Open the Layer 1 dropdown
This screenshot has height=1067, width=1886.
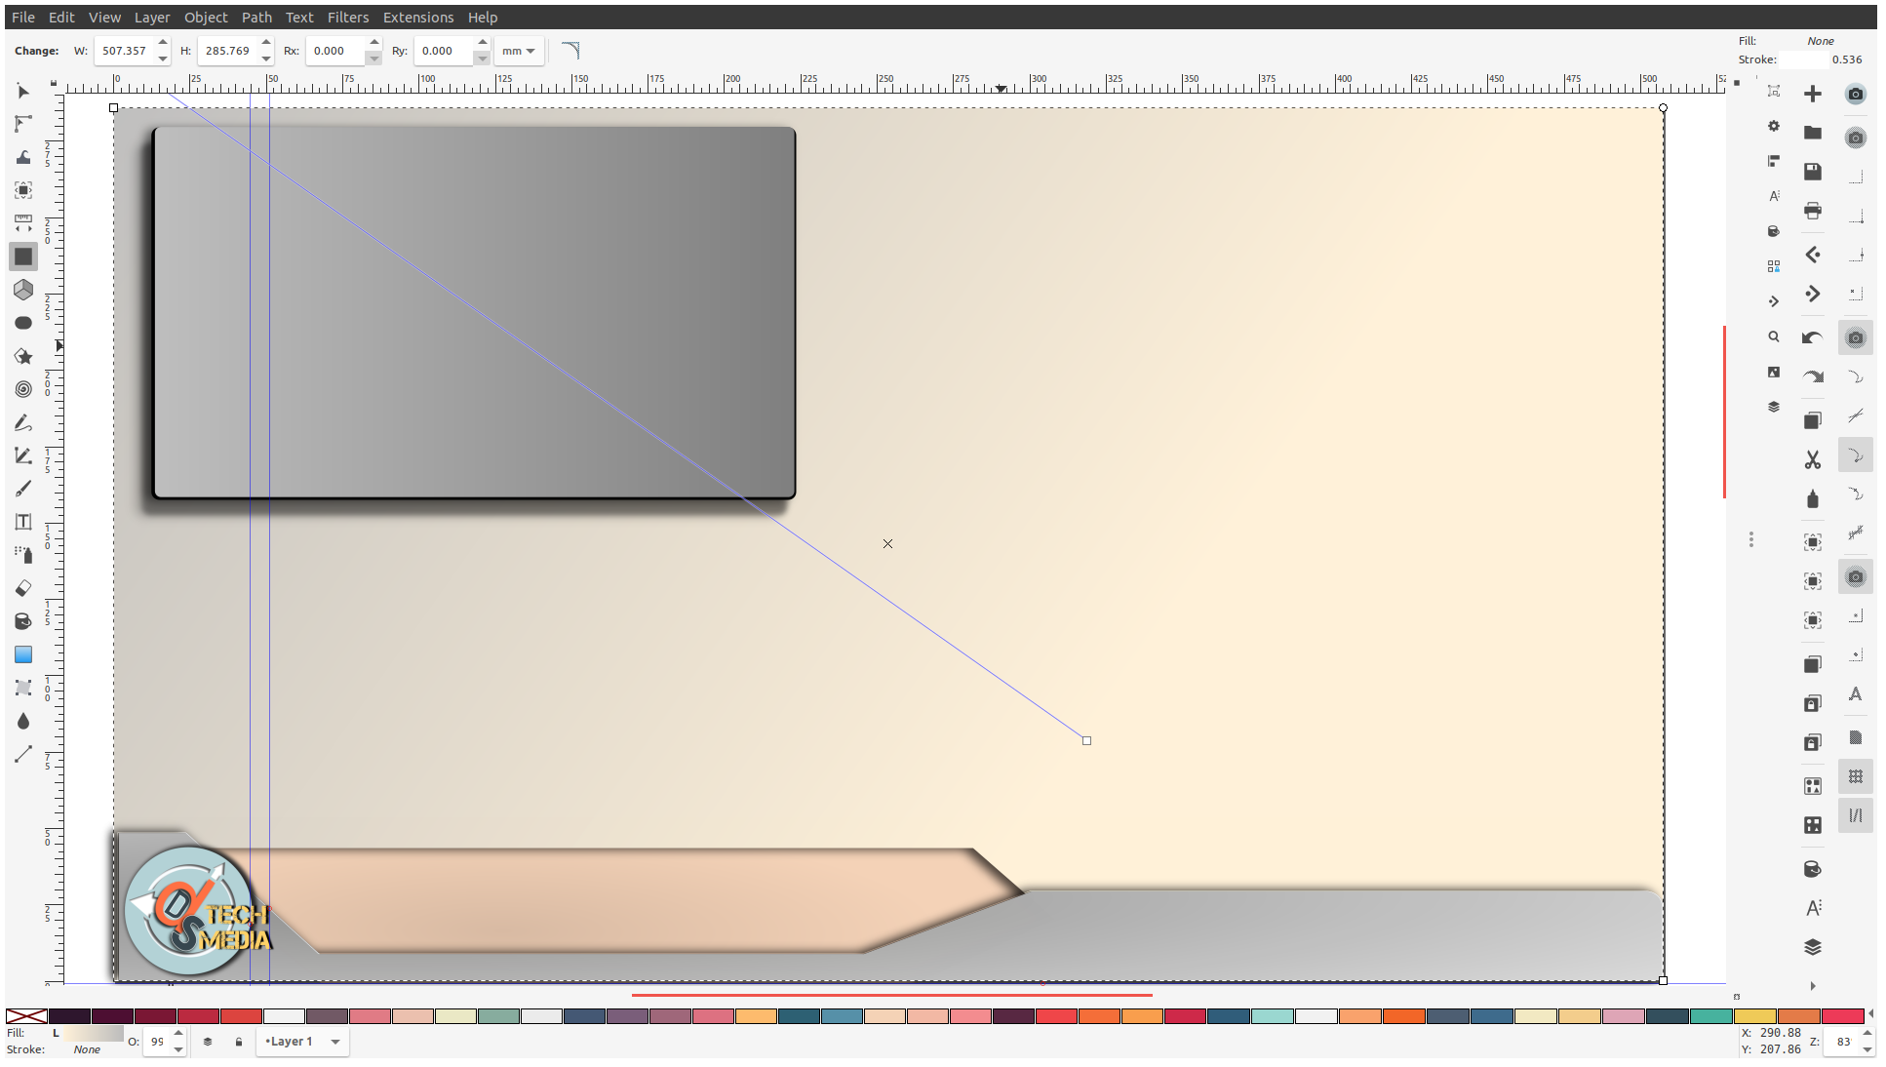coord(303,1042)
